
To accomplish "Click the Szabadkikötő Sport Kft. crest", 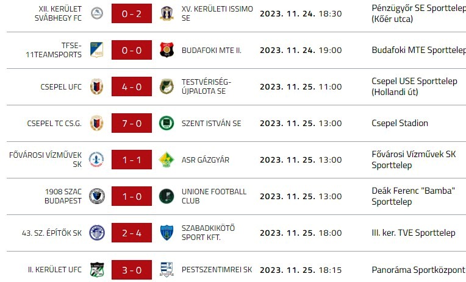I will pos(167,233).
